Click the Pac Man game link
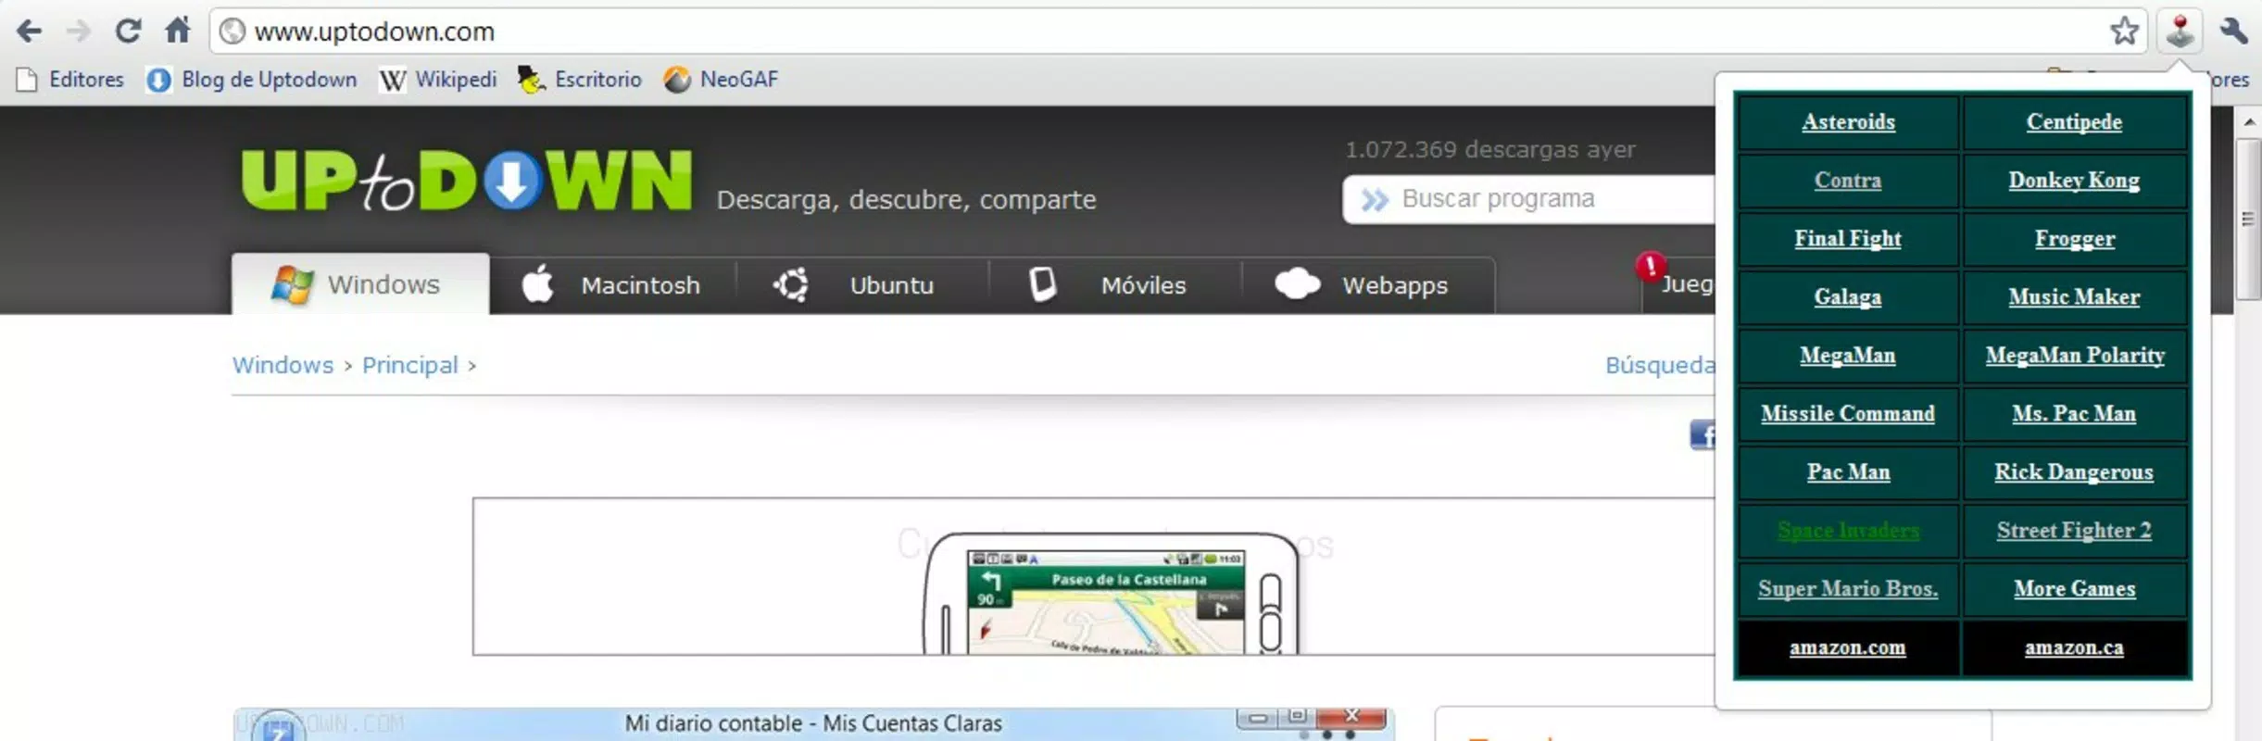This screenshot has height=741, width=2262. pos(1848,472)
